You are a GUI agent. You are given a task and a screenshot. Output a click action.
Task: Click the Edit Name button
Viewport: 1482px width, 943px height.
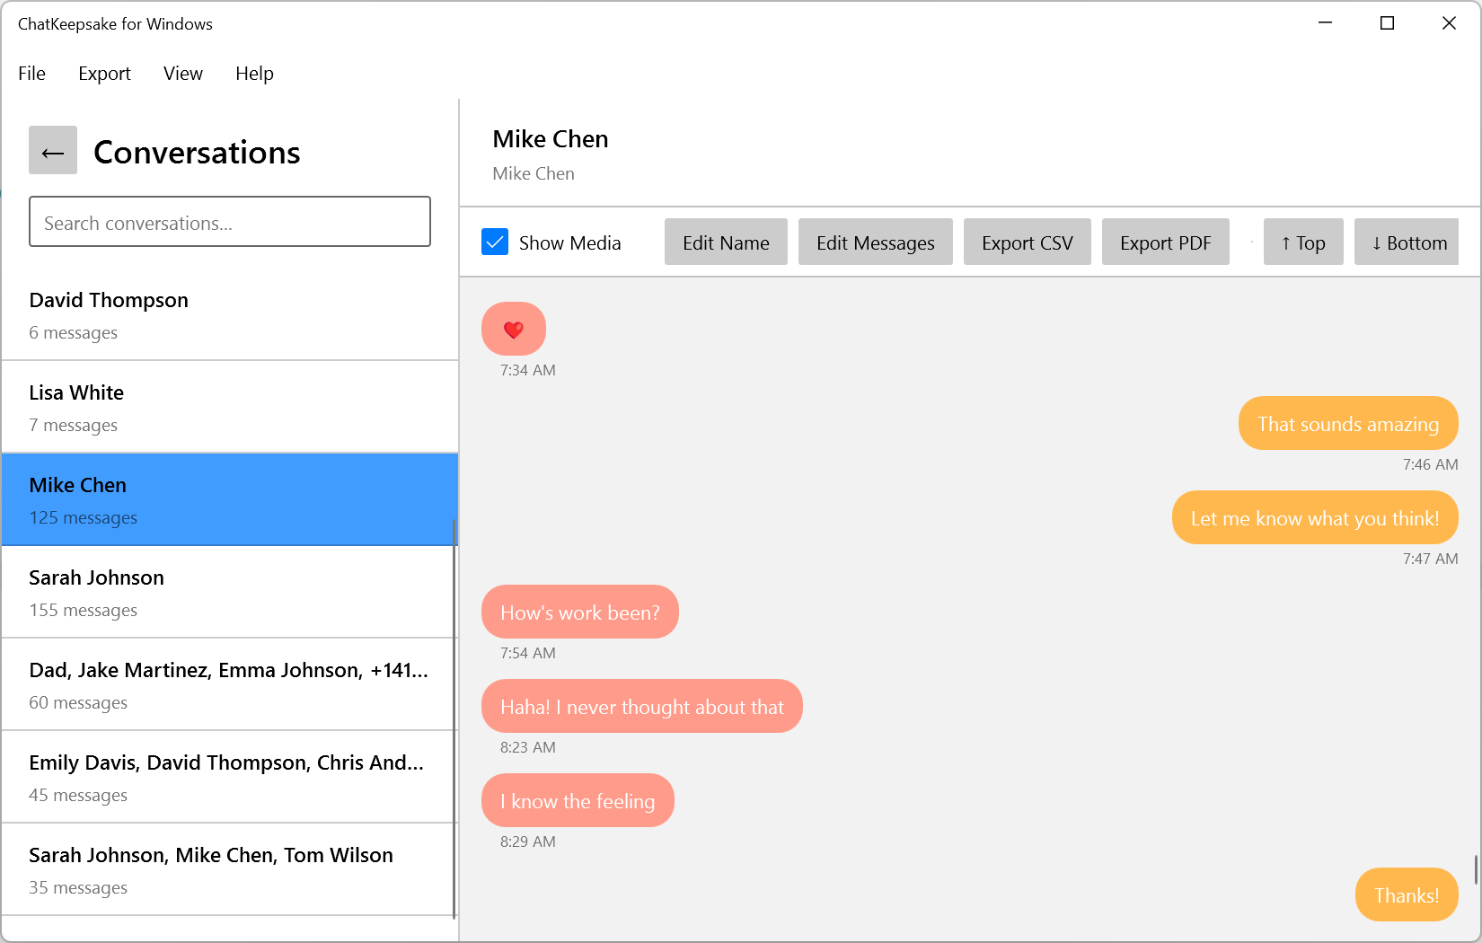(726, 242)
